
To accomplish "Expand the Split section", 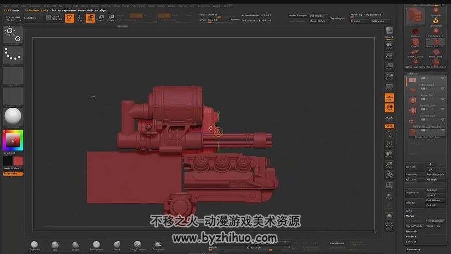I will [x=409, y=211].
